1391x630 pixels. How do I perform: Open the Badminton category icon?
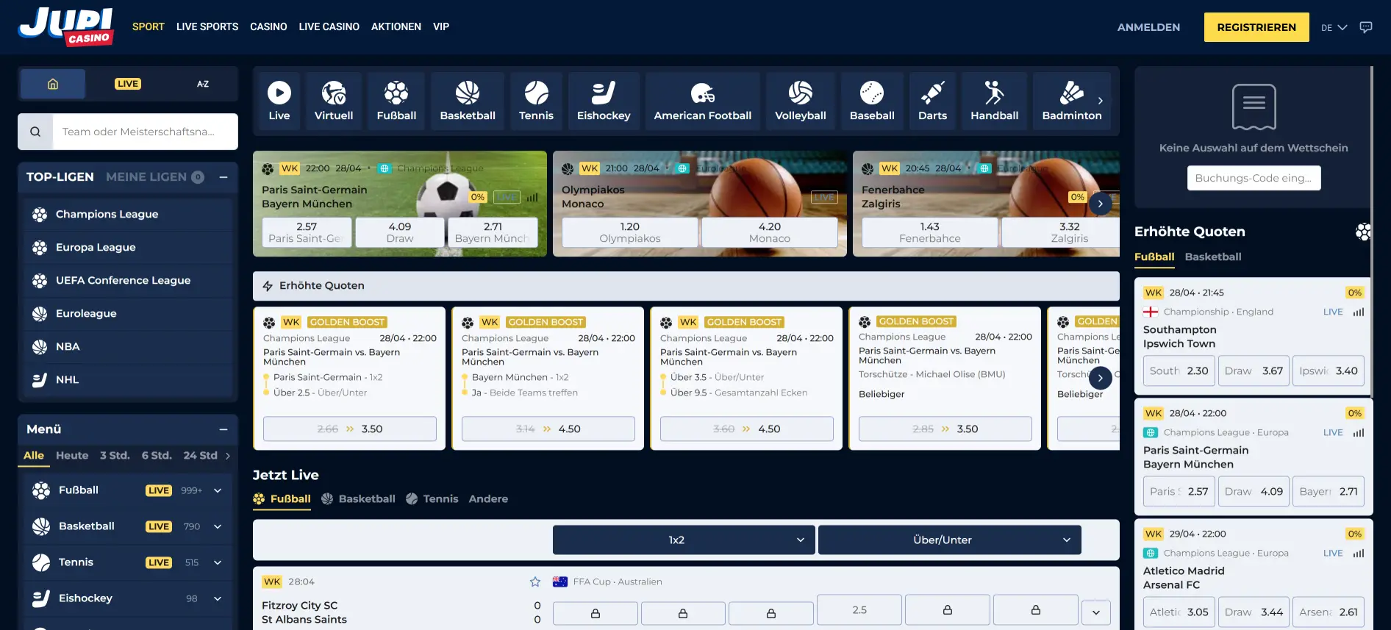[x=1072, y=101]
